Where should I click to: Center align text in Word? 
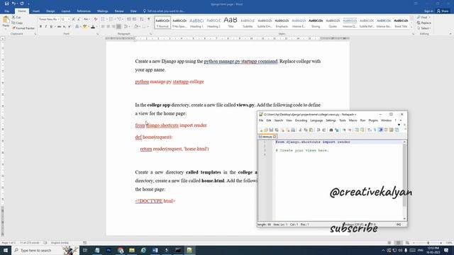tap(108, 27)
